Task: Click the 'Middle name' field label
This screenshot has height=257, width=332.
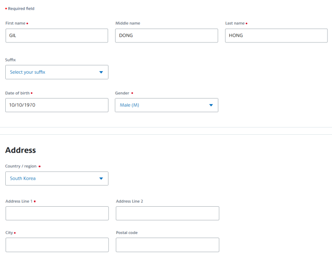Action: [127, 23]
